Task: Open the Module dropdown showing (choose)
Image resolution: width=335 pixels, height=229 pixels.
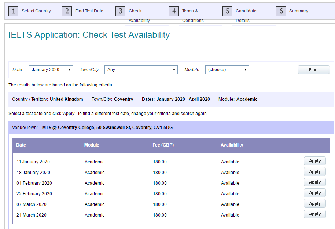Action: click(x=227, y=70)
